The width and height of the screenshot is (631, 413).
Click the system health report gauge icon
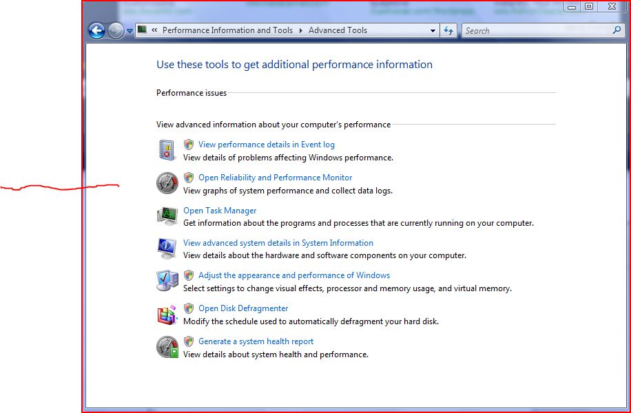click(167, 347)
